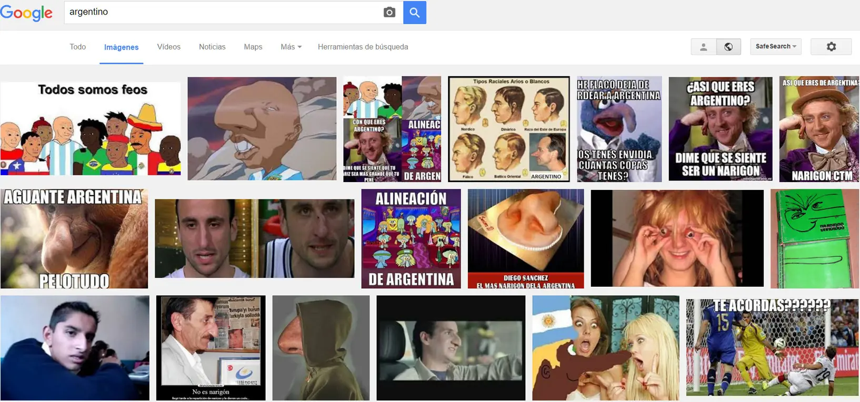Open the settings gear menu
Image resolution: width=860 pixels, height=402 pixels.
(x=831, y=47)
